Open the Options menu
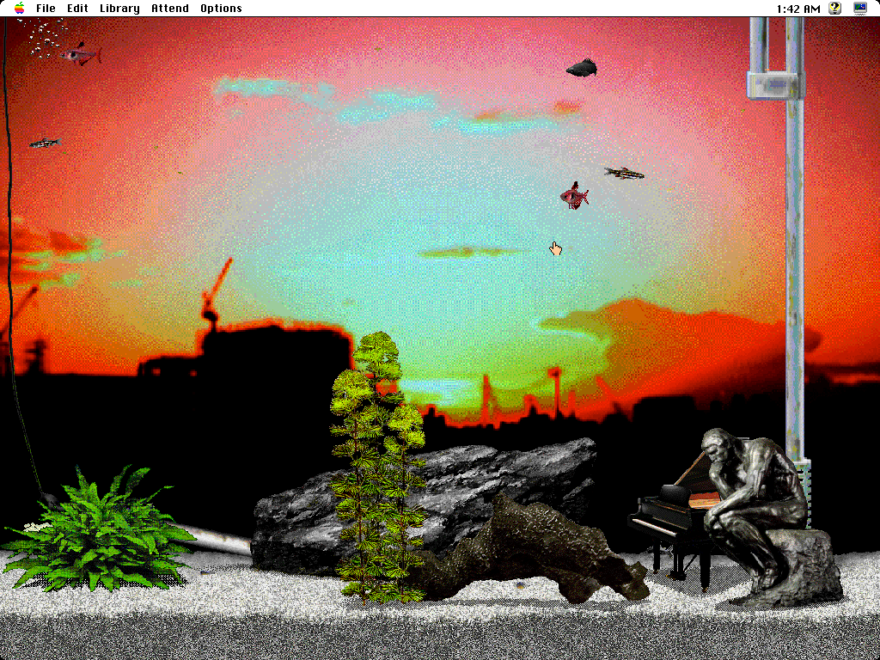This screenshot has height=660, width=880. pos(221,9)
